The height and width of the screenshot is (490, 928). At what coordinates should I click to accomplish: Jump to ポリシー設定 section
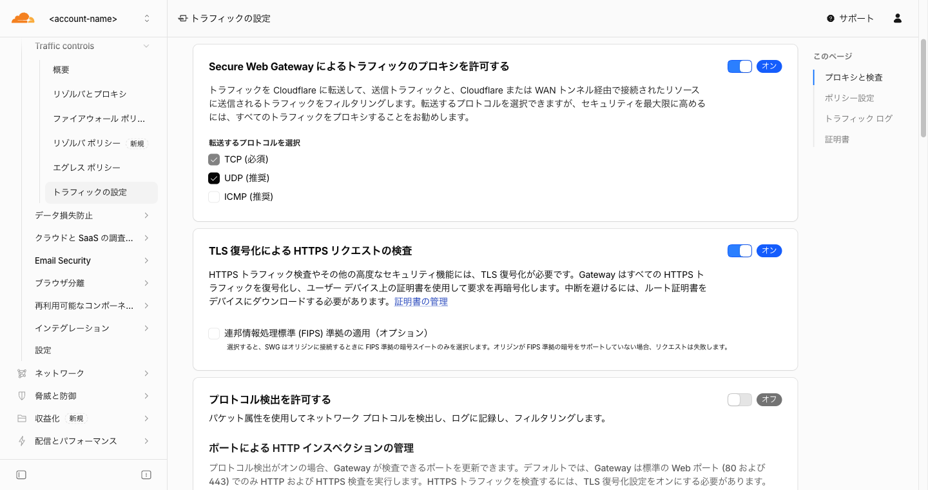(x=849, y=98)
